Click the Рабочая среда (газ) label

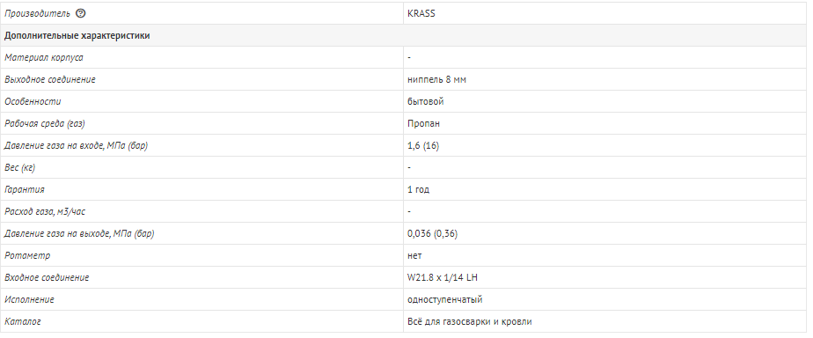[x=44, y=124]
